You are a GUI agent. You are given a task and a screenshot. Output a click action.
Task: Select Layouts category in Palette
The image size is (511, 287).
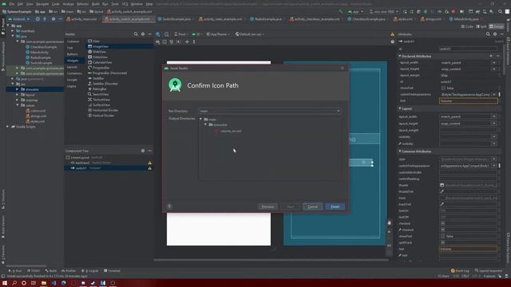72,67
